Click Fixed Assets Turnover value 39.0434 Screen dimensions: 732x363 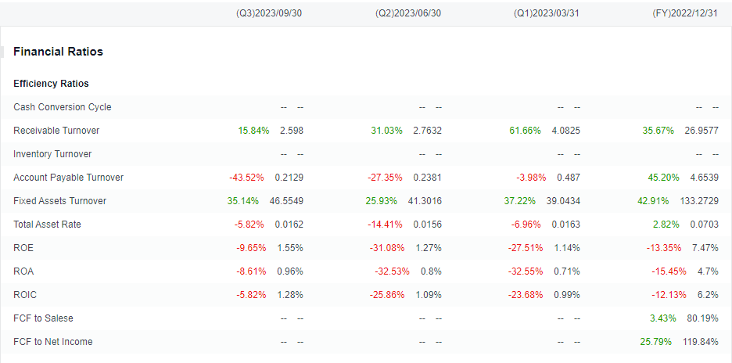[564, 201]
